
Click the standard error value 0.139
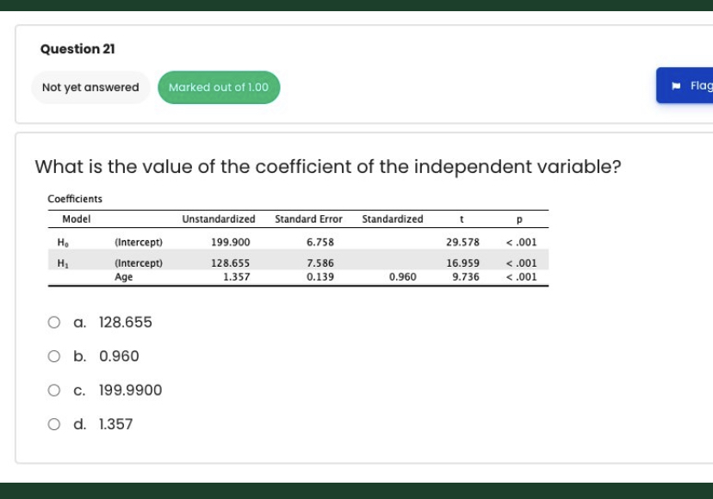click(x=320, y=277)
